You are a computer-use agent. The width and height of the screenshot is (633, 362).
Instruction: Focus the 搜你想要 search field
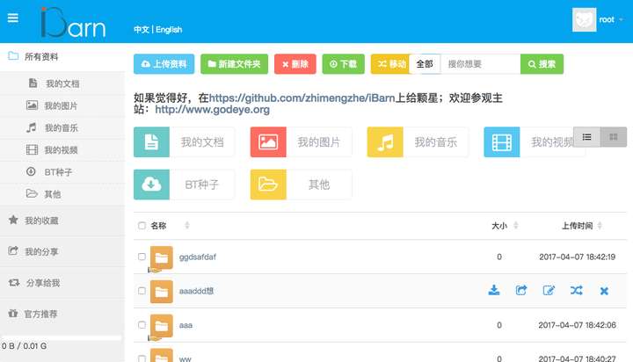click(480, 64)
